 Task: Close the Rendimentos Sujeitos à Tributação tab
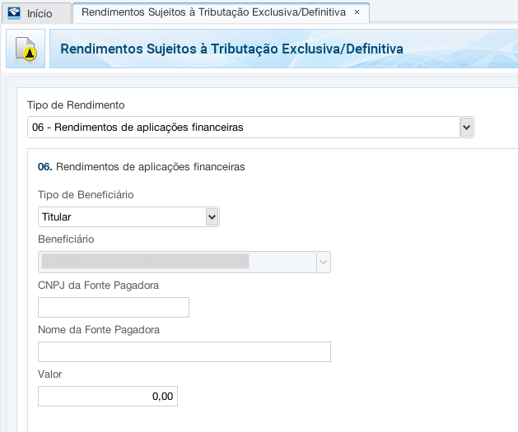coord(357,13)
